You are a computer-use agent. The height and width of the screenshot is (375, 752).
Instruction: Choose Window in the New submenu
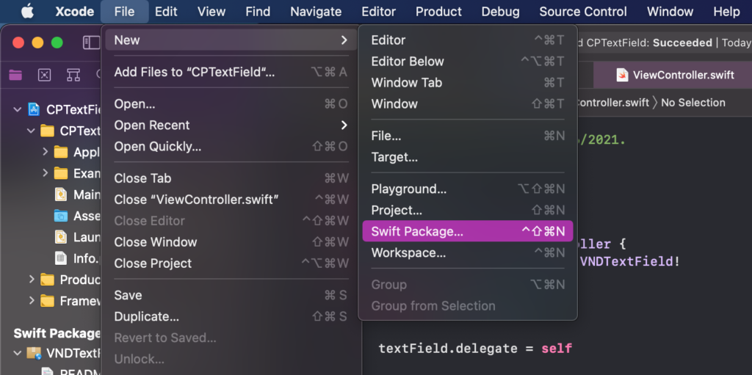coord(468,103)
